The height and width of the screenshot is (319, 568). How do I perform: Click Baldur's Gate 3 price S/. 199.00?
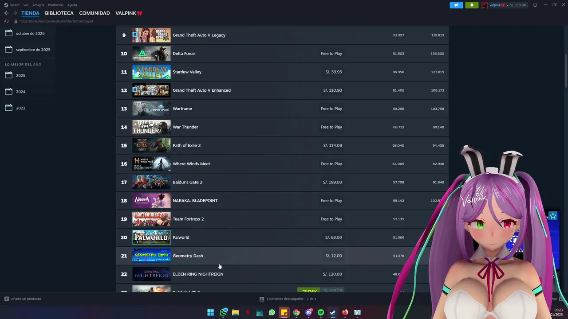pos(332,182)
